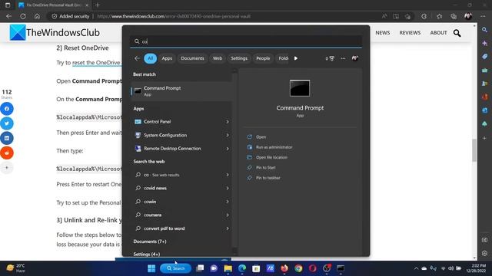Image resolution: width=492 pixels, height=276 pixels.
Task: Select the 'covid news' web suggestion
Action: point(155,189)
